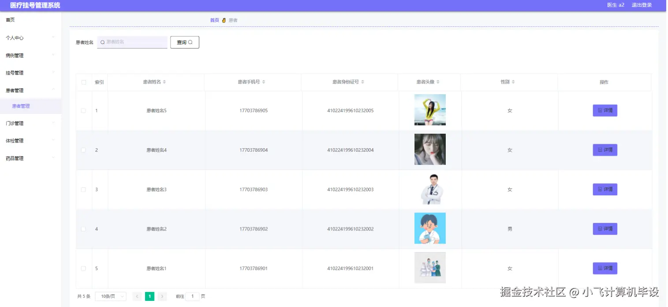Click phone number 17703786904

pos(254,150)
